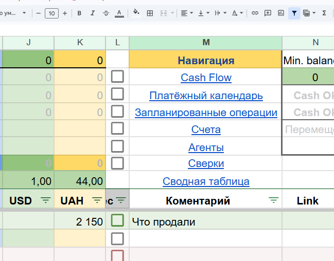Tick the checkbox beside Счета
This screenshot has height=261, width=334.
pos(117,128)
